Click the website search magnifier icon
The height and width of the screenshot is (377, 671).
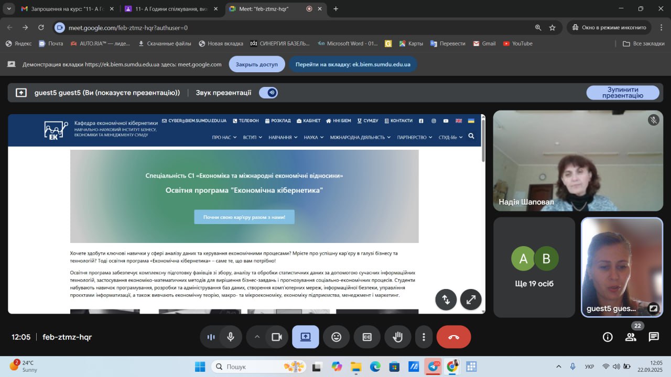click(x=471, y=136)
